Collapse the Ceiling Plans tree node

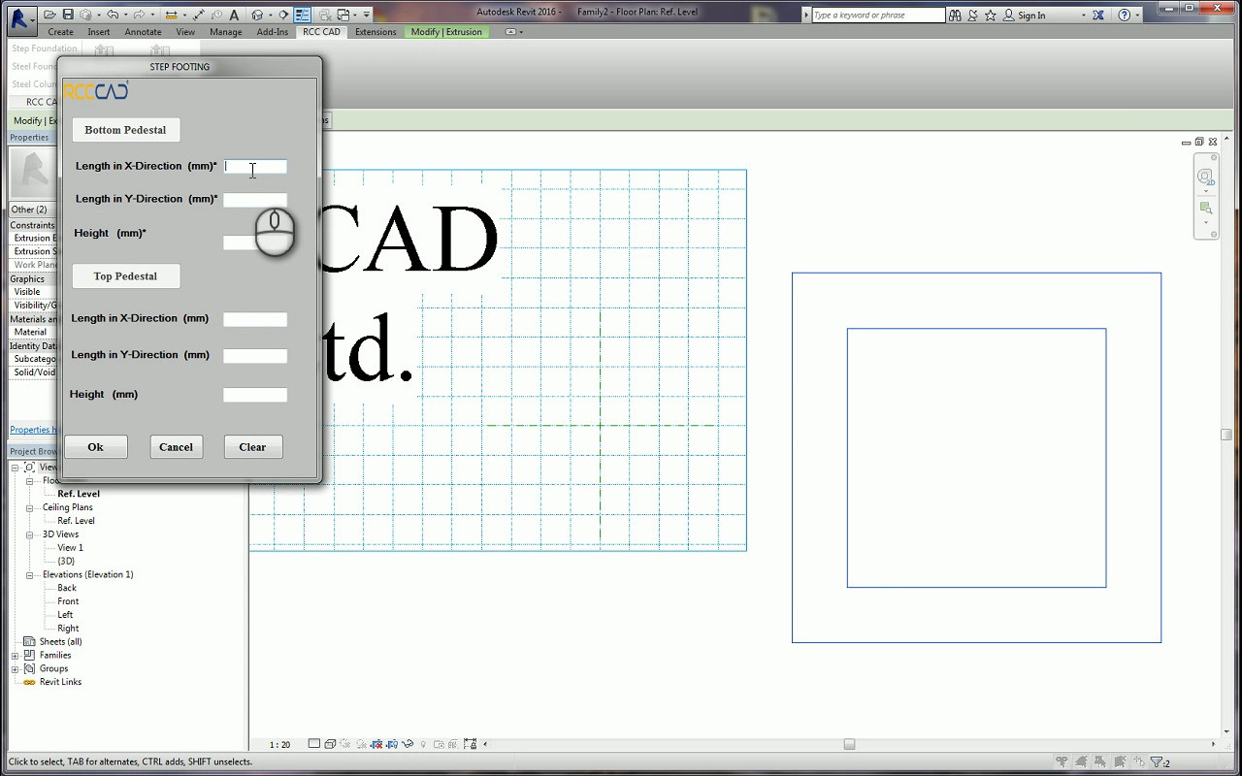pos(30,507)
